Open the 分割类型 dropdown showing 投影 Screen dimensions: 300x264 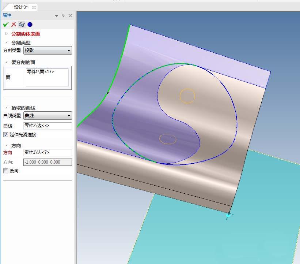[x=48, y=51]
